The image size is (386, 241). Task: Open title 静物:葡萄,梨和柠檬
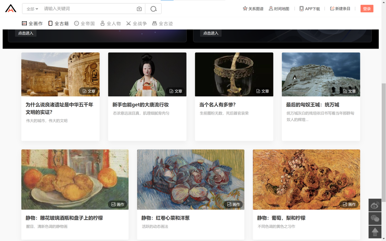[281, 218]
